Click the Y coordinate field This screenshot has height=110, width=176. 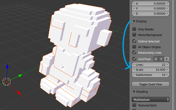point(150,8)
